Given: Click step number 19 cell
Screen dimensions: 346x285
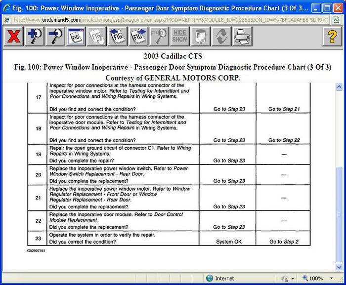Looking at the screenshot, I should (38, 155).
